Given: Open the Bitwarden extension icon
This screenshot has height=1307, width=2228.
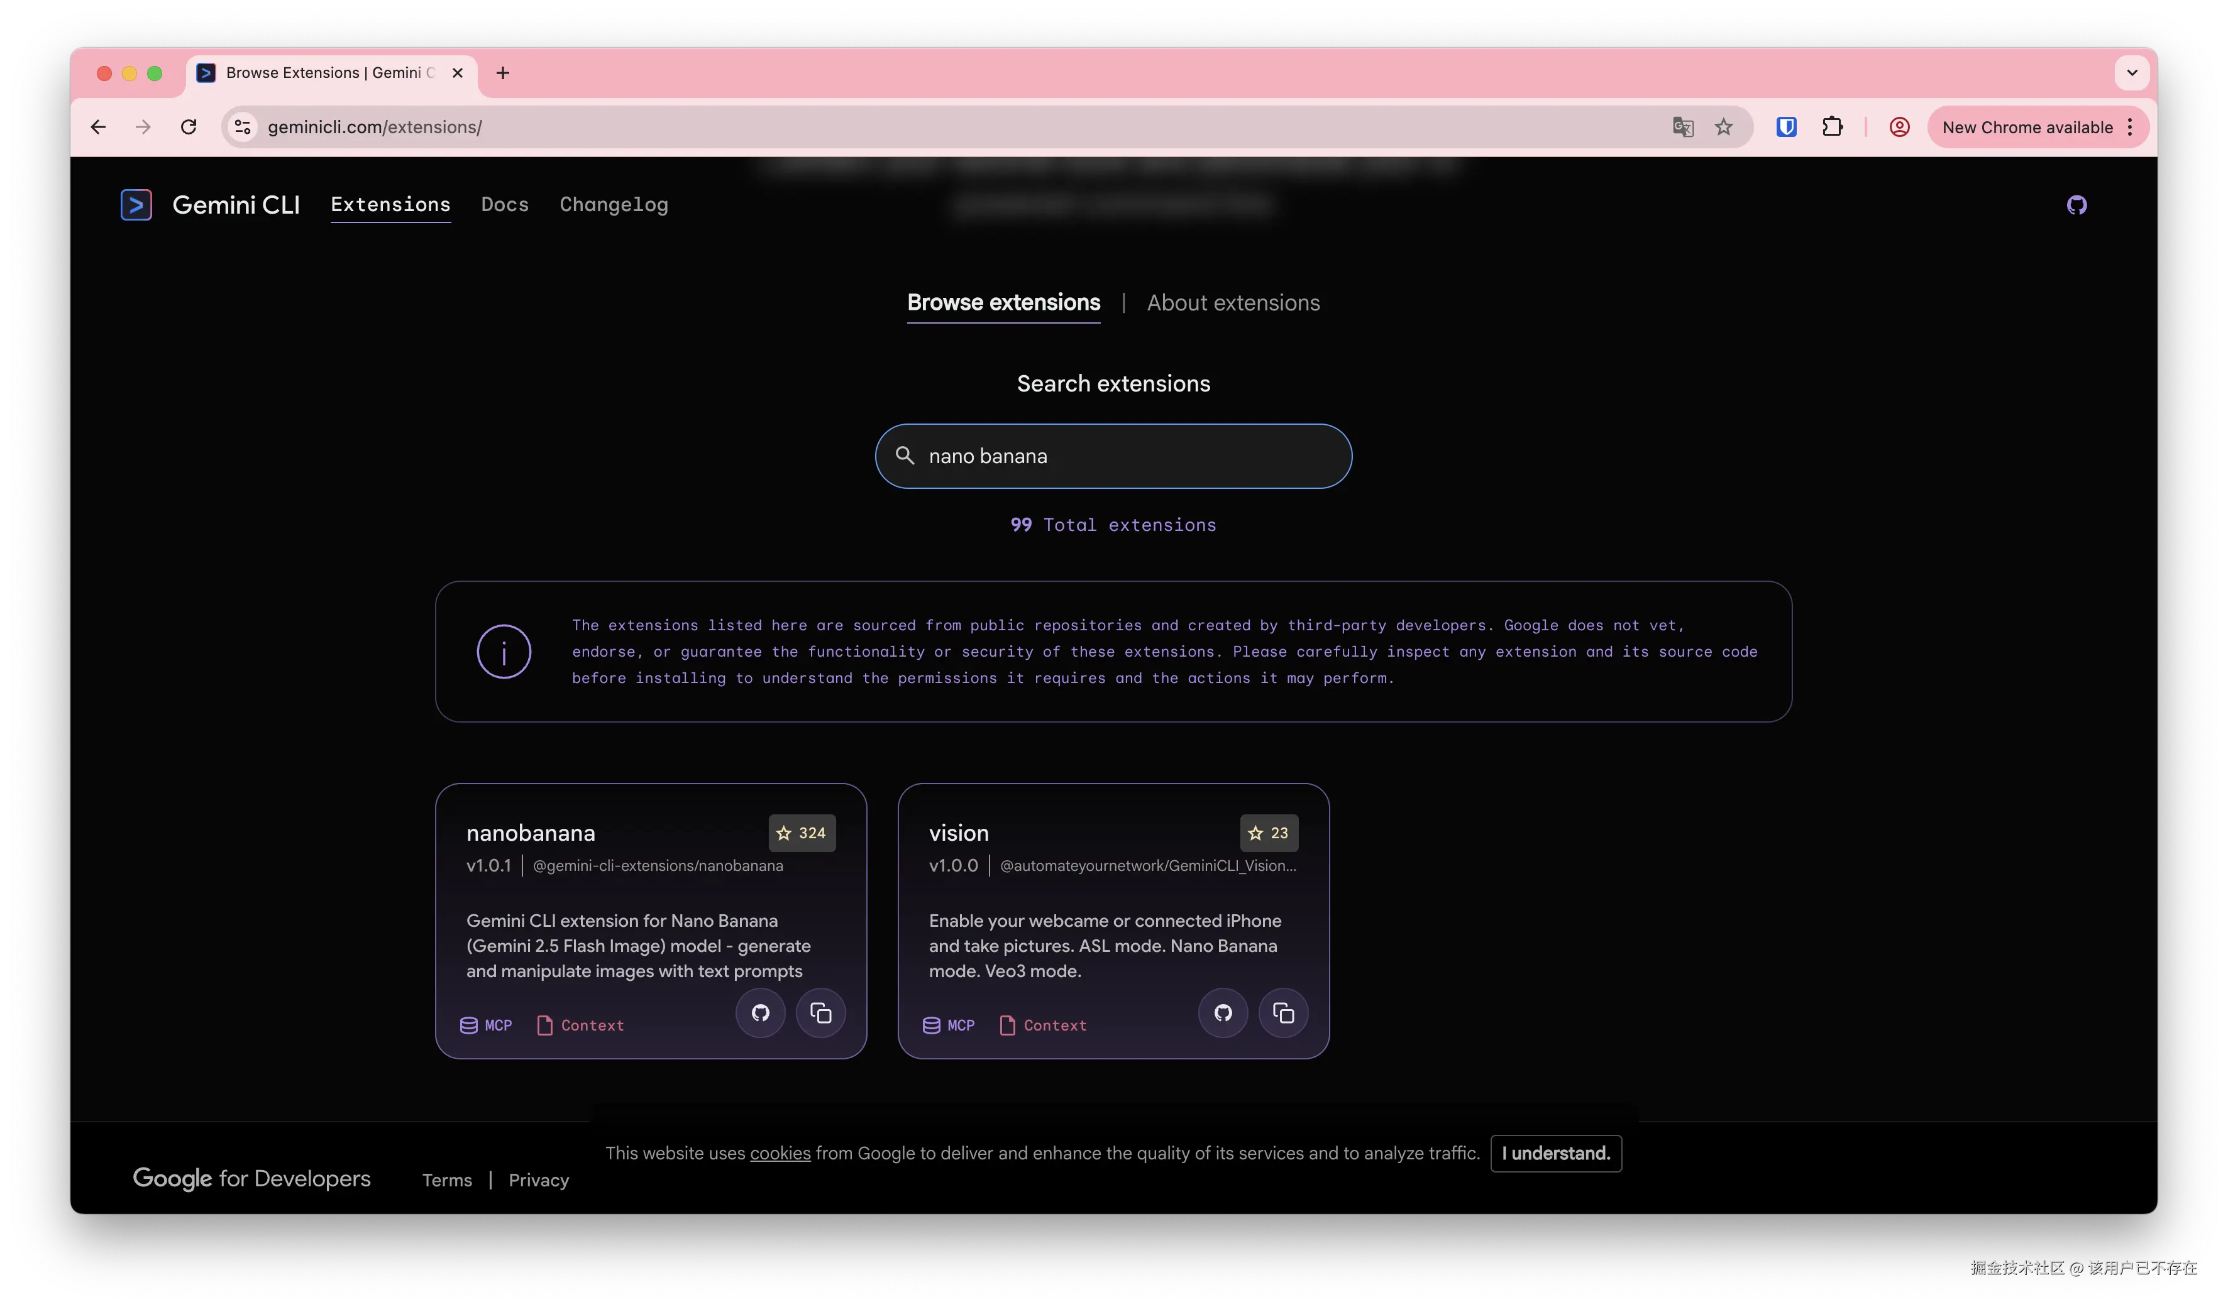Looking at the screenshot, I should 1786,128.
